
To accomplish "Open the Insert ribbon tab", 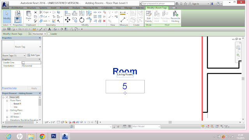I will click(53, 8).
